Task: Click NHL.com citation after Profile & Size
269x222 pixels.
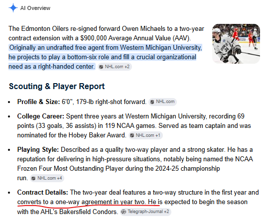Action: pos(162,102)
